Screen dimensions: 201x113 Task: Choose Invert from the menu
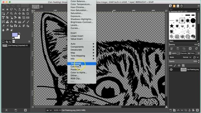[82, 33]
